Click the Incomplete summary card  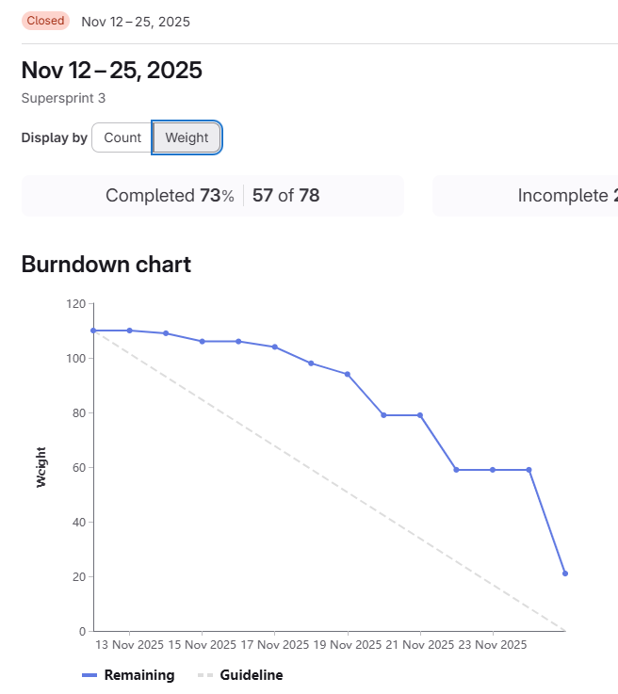[x=525, y=196]
